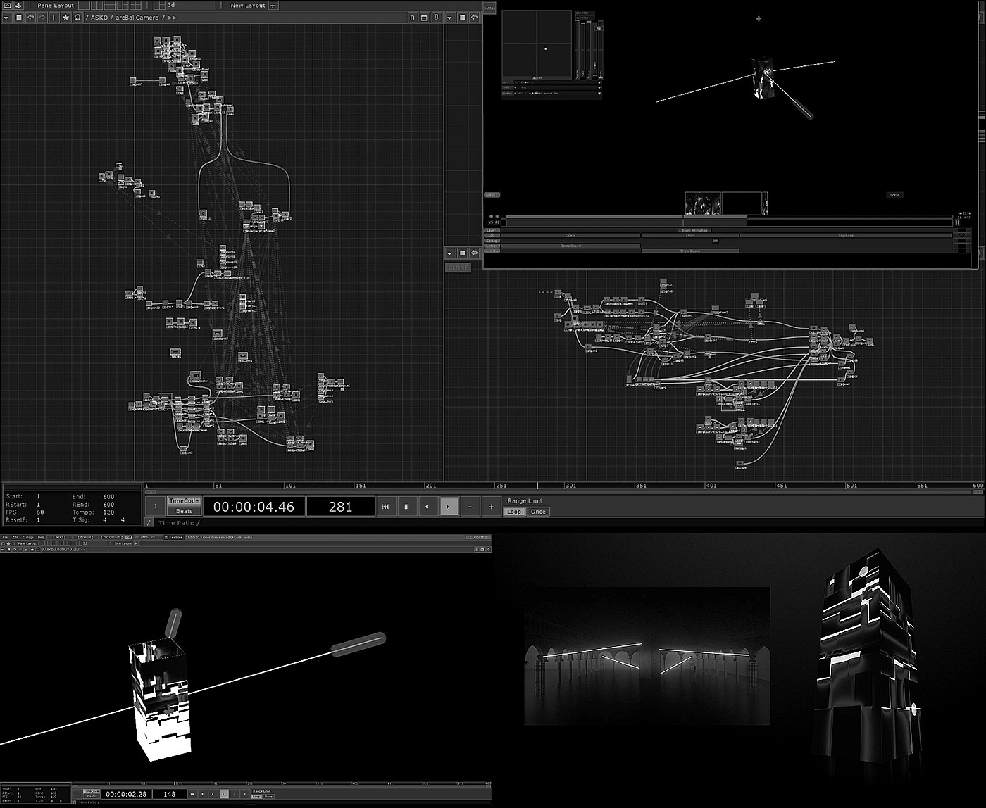Image resolution: width=986 pixels, height=808 pixels.
Task: Open the Edit menu in the lower window
Action: [15, 537]
